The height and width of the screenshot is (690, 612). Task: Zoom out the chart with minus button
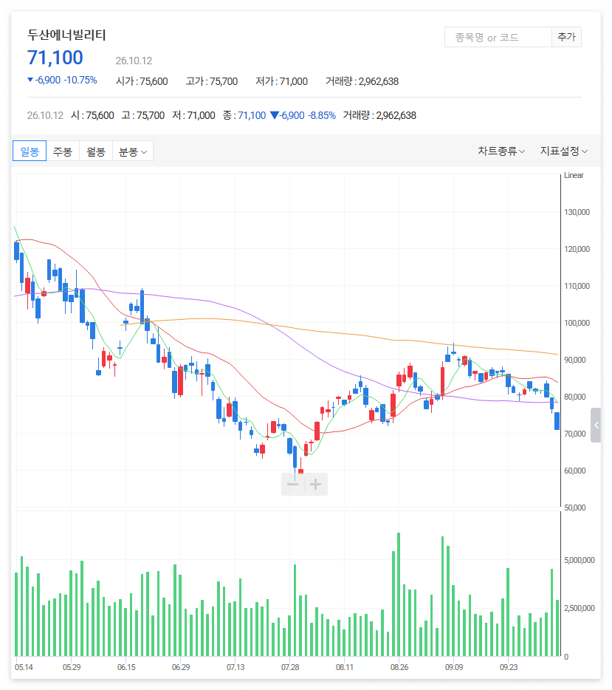click(293, 485)
